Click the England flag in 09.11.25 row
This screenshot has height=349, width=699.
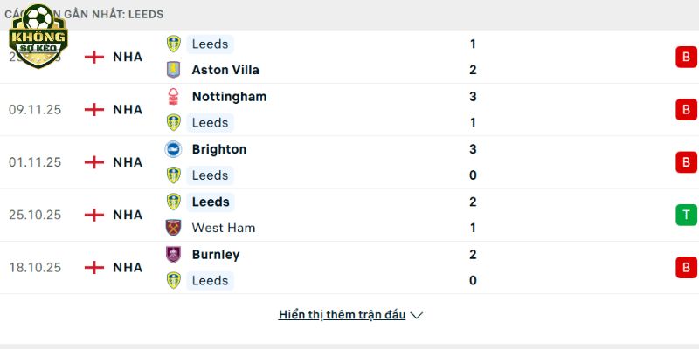[x=93, y=109]
